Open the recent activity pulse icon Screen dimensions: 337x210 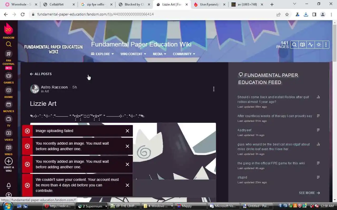click(311, 45)
